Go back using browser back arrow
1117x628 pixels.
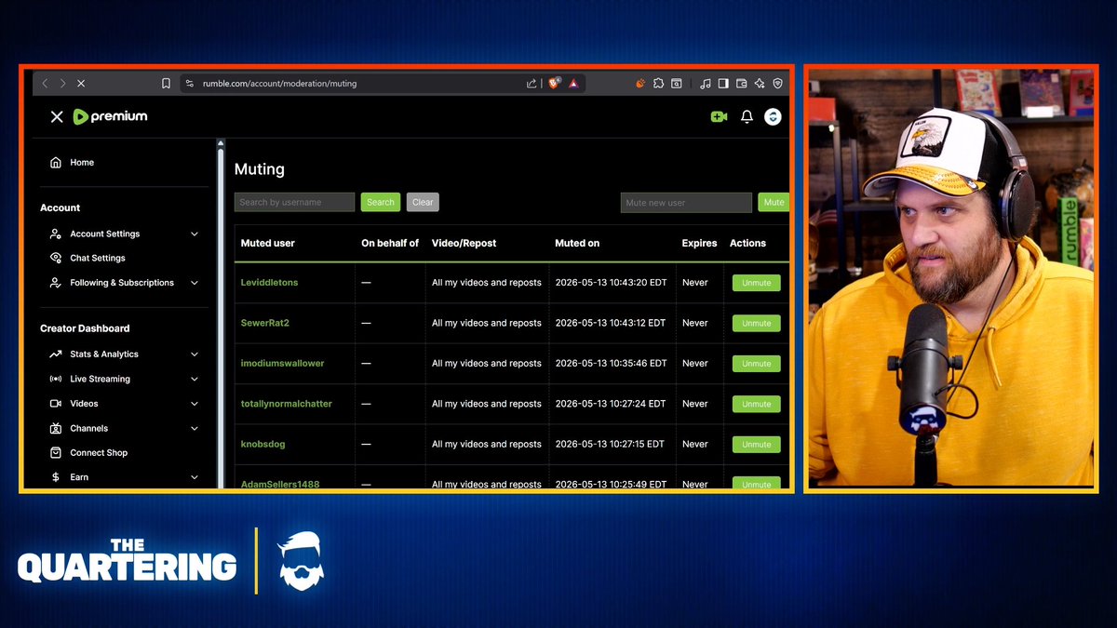45,84
